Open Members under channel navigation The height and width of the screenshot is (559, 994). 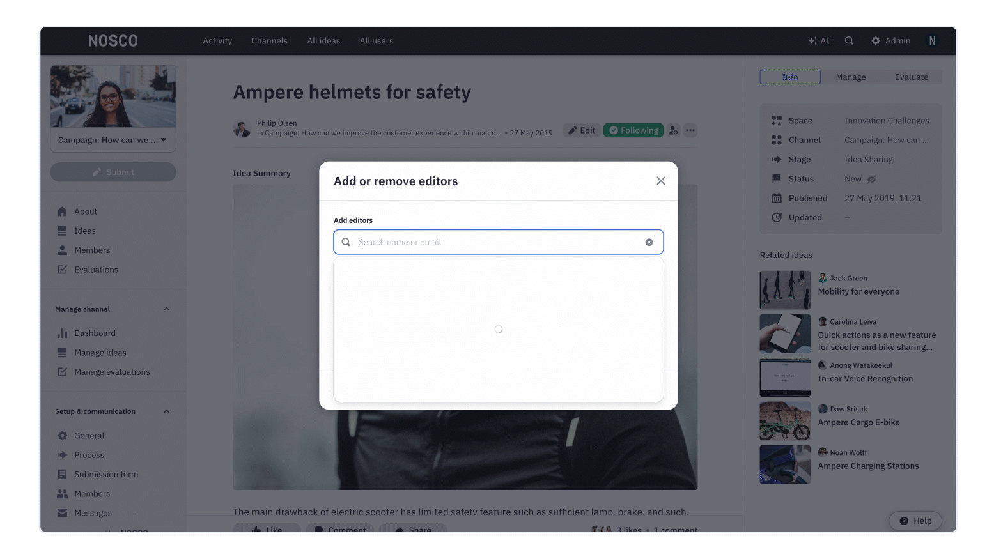pos(92,250)
